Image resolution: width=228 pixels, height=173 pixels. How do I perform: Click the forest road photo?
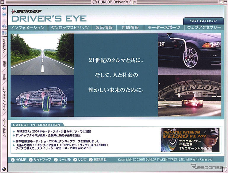[x=42, y=54]
